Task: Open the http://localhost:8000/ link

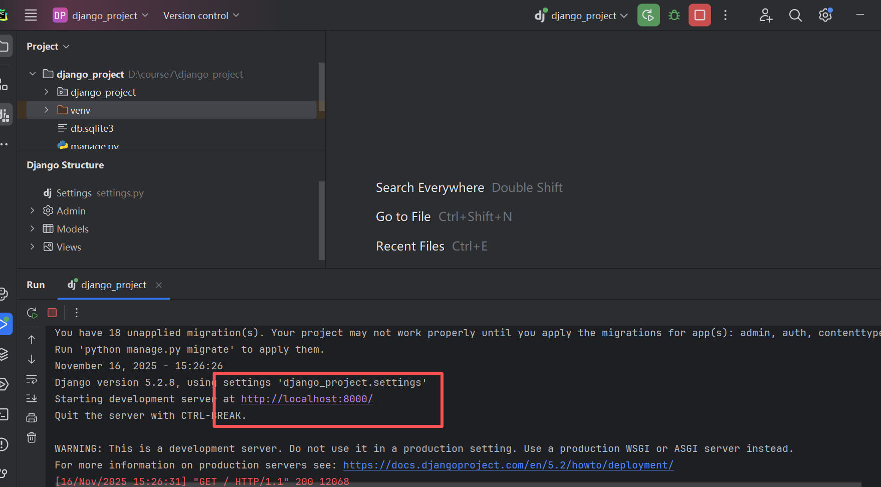Action: (x=307, y=399)
